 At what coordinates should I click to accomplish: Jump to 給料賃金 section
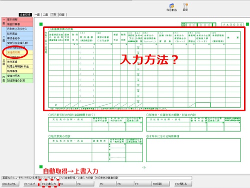tap(19, 33)
